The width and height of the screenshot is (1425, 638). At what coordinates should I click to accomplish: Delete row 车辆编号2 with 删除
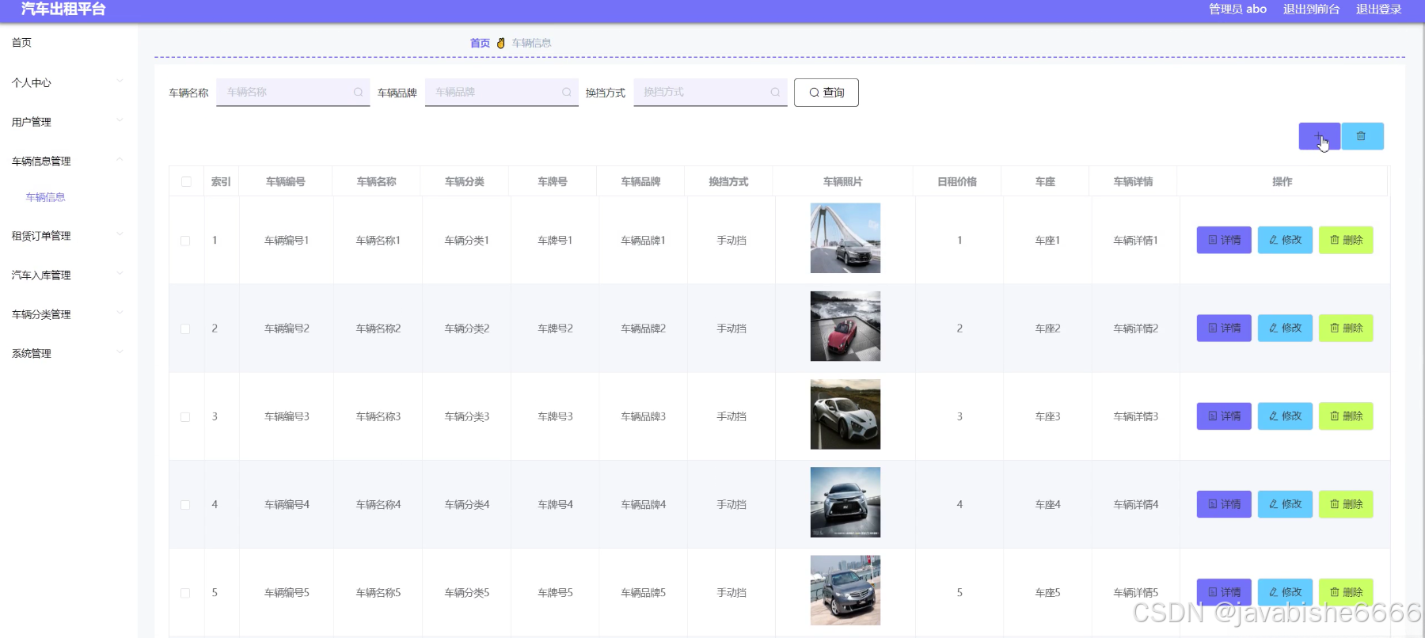coord(1346,328)
